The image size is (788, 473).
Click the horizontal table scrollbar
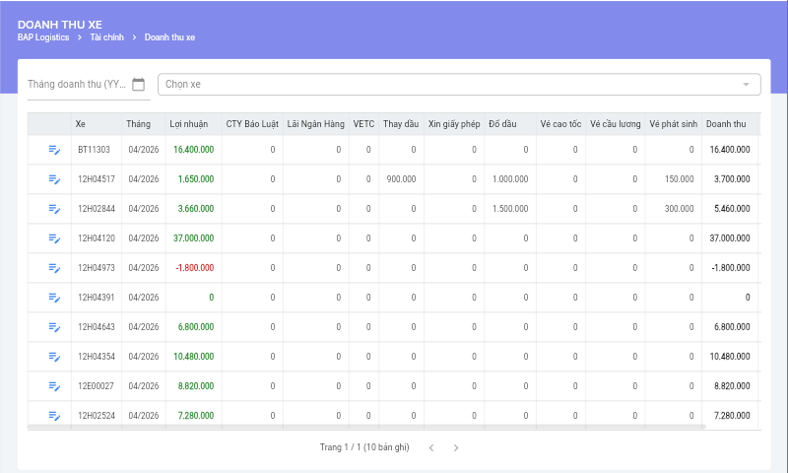(366, 427)
